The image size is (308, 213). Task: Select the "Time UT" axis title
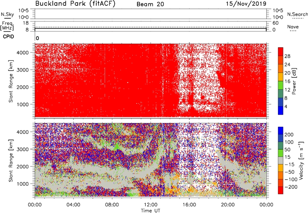[x=151, y=211]
